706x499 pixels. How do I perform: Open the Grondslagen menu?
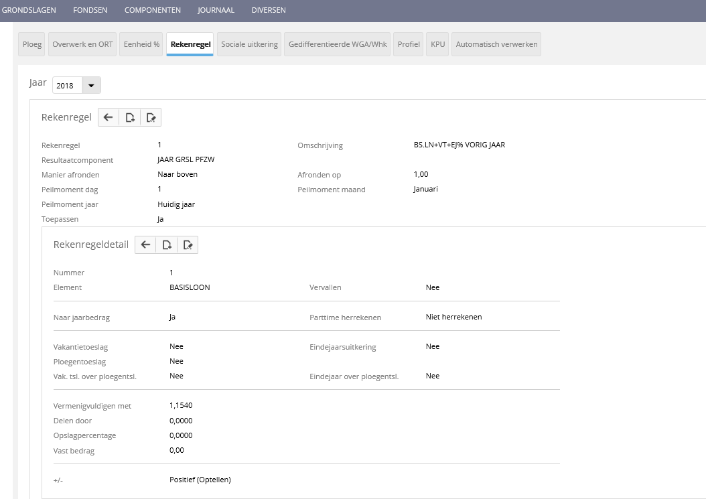(x=29, y=10)
